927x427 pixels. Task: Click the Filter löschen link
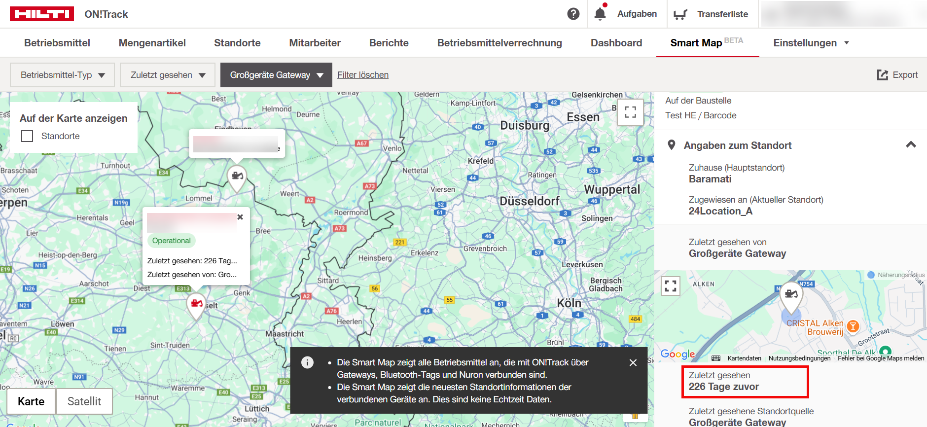[363, 75]
